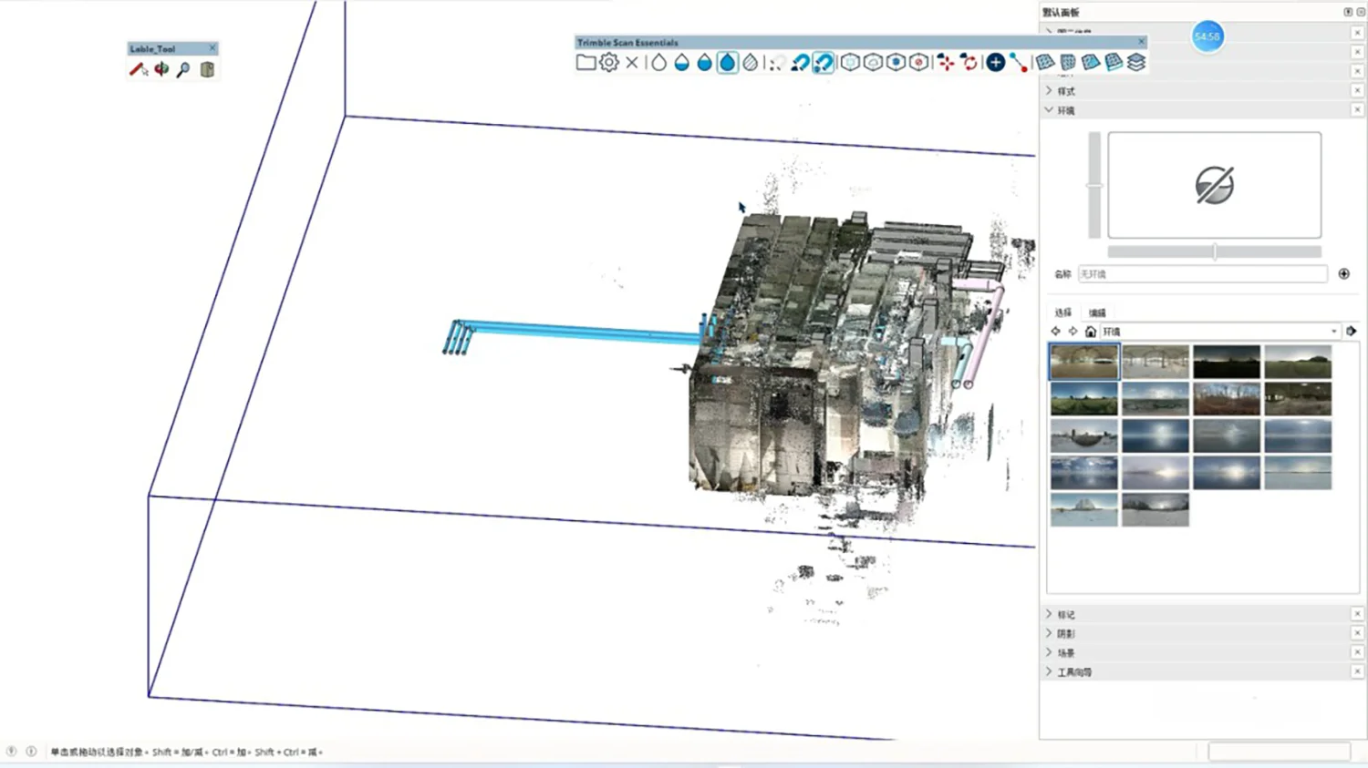Select the red-dot line measurement tool
The image size is (1368, 768).
coord(1019,62)
